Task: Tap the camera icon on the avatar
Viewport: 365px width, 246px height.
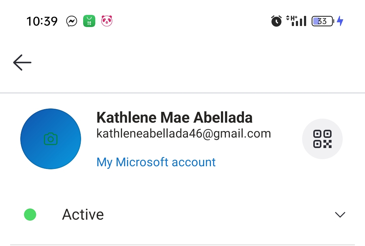Action: tap(51, 139)
